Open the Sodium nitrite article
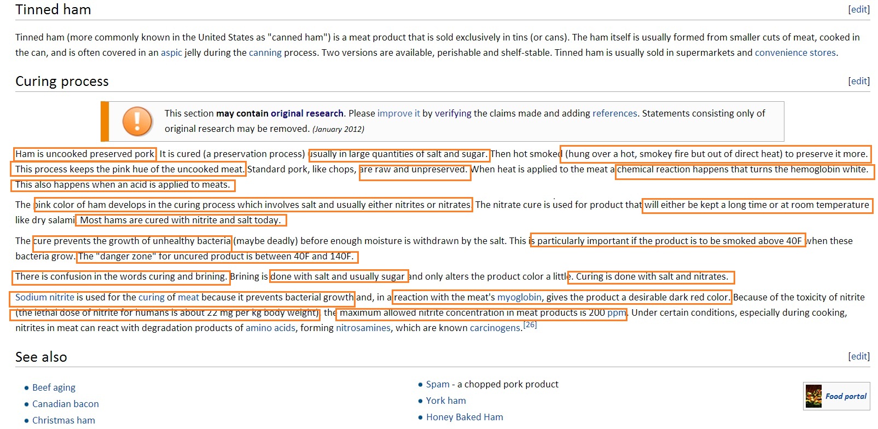Screen dimensions: 878x429 44,297
